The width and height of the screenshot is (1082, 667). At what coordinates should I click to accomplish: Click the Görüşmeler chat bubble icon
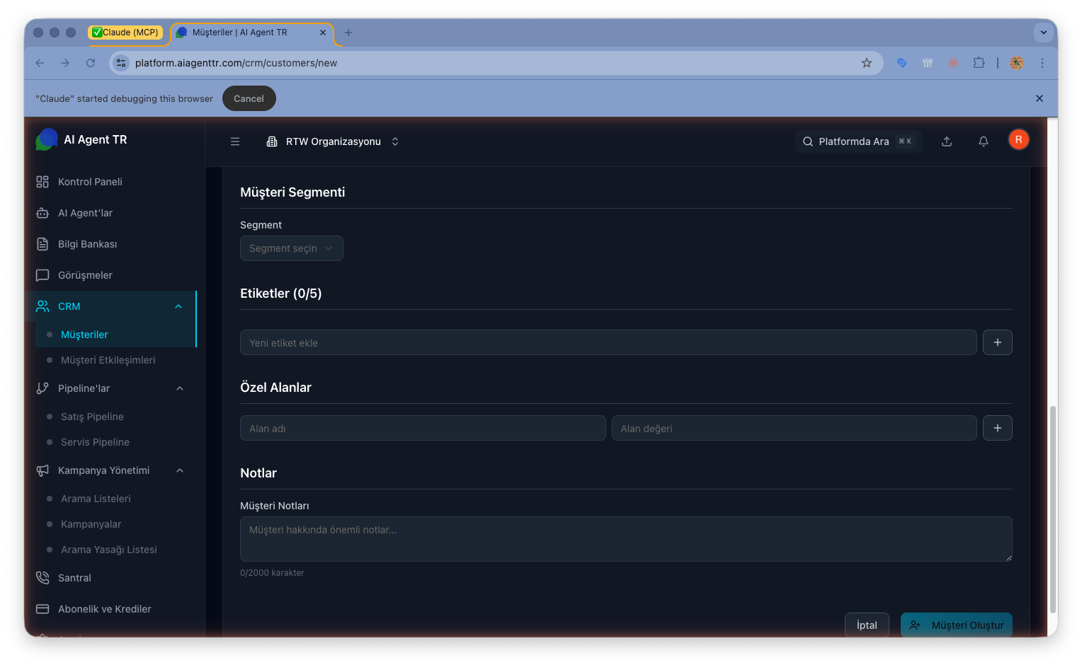click(42, 275)
